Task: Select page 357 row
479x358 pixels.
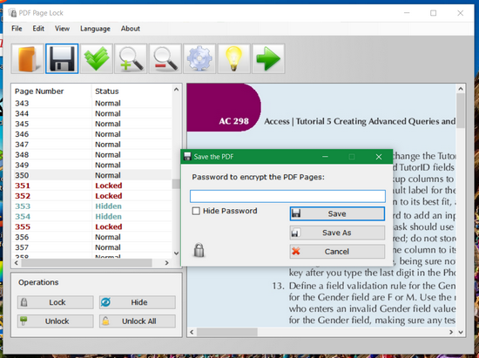Action: click(x=92, y=247)
